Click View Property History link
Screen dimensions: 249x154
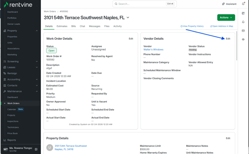click(192, 26)
